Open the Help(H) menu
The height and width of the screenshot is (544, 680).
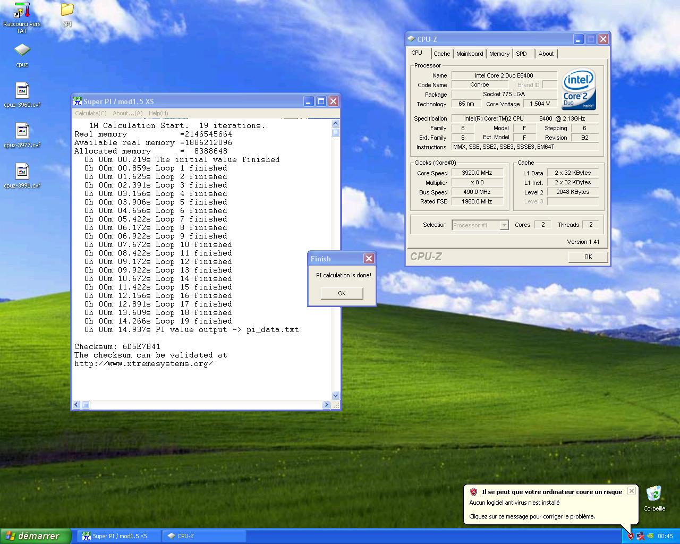tap(158, 113)
